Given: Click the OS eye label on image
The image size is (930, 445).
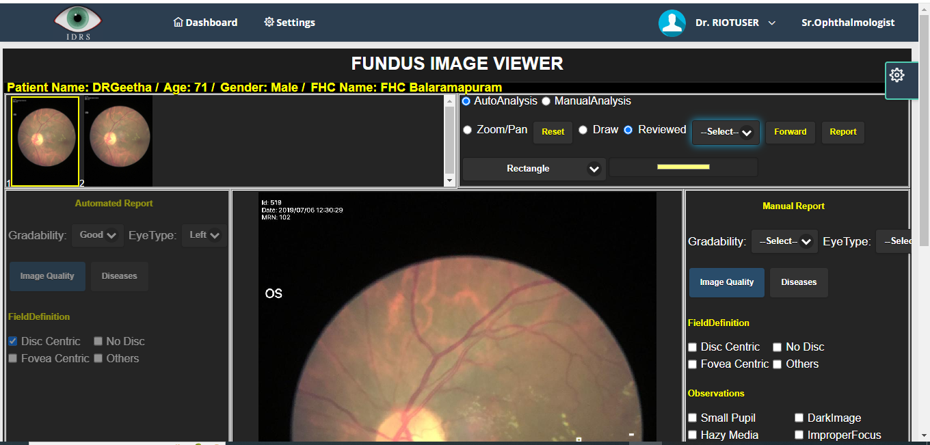Looking at the screenshot, I should [274, 294].
